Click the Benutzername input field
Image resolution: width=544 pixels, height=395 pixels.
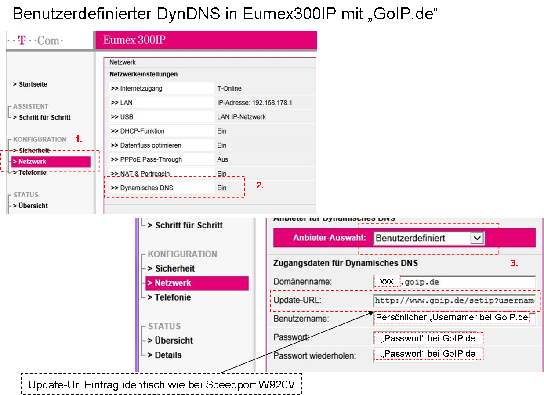click(x=454, y=318)
